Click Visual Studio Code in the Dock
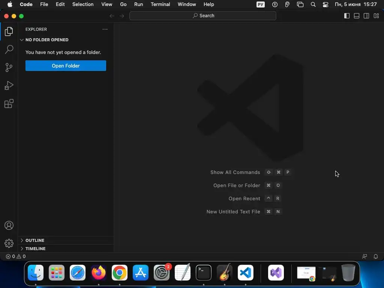 (x=246, y=273)
